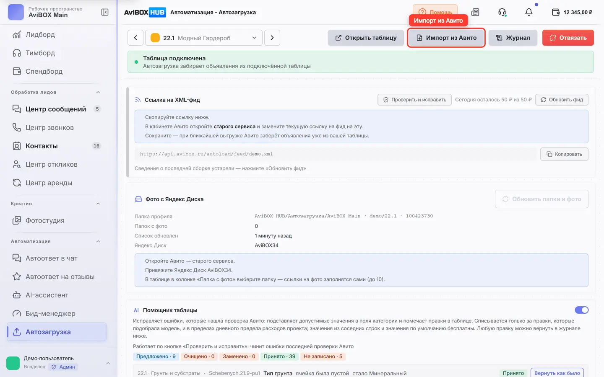Open Центр откликов in the sidebar
Viewport: 604px width, 377px height.
pos(57,164)
